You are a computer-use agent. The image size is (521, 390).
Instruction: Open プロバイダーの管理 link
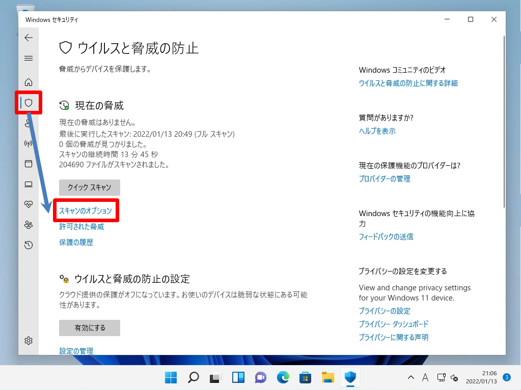pos(385,179)
